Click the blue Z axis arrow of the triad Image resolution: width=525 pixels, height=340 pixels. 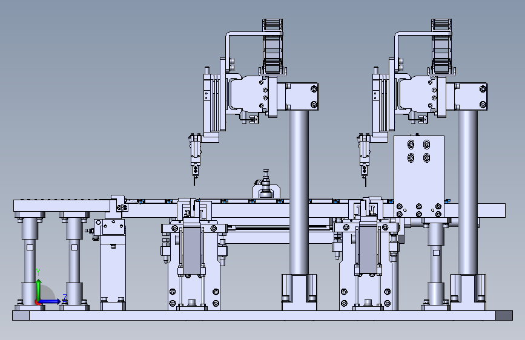click(x=50, y=301)
